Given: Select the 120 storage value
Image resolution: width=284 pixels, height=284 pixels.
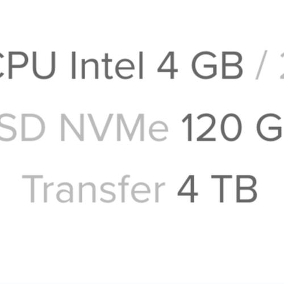Looking at the screenshot, I should click(x=212, y=127).
